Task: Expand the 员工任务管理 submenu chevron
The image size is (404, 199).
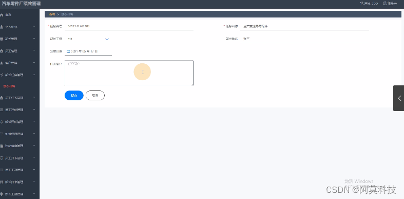Action: [34, 98]
